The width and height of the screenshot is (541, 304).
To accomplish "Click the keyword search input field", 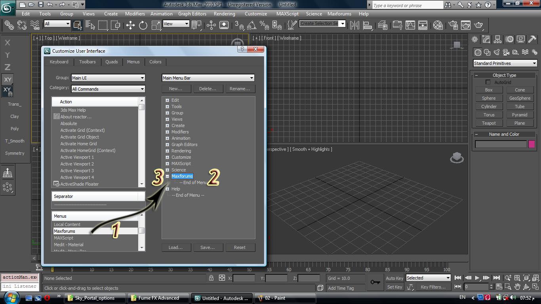I will click(x=407, y=5).
